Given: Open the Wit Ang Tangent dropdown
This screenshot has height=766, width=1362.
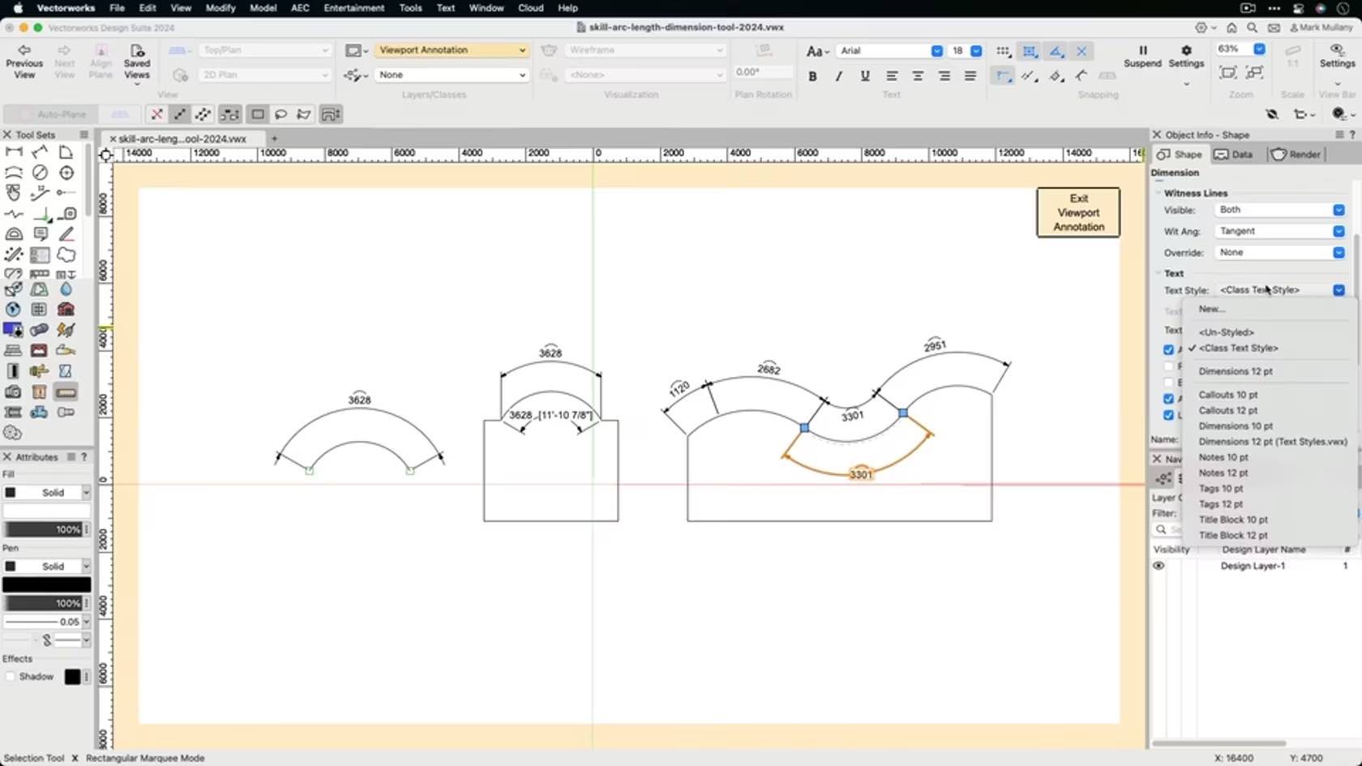Looking at the screenshot, I should click(x=1280, y=231).
